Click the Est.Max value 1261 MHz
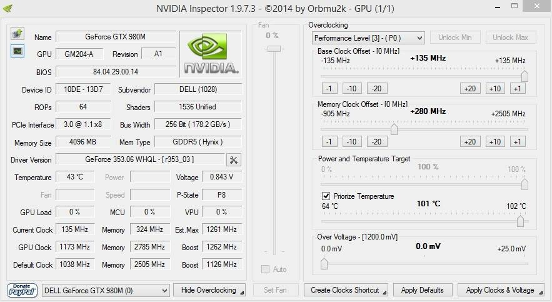The height and width of the screenshot is (302, 552). (x=222, y=229)
